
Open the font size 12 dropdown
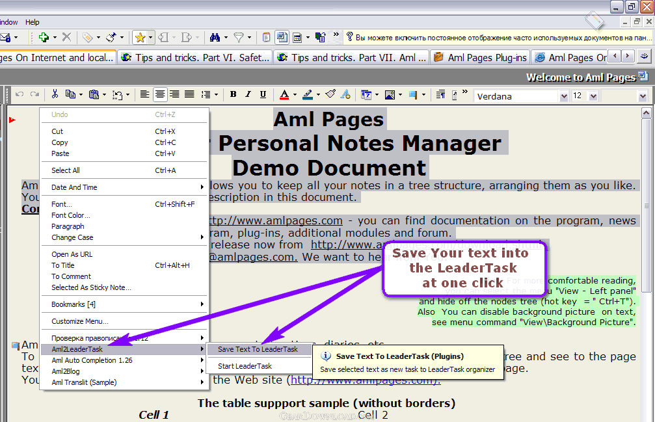tap(593, 96)
